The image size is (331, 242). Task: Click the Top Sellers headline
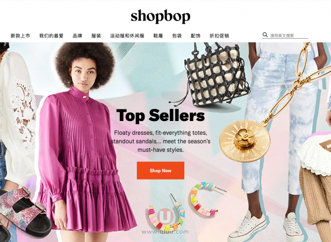[161, 115]
